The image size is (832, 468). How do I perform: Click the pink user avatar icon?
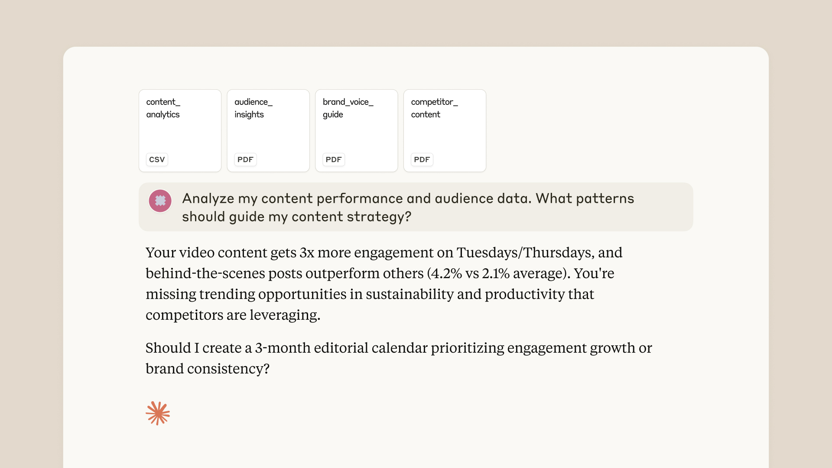pos(160,201)
